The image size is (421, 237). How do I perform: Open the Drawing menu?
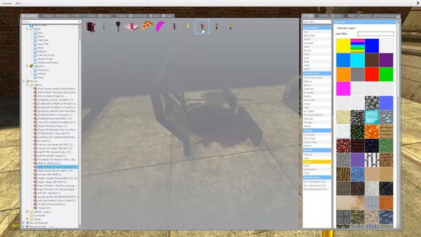(x=7, y=3)
